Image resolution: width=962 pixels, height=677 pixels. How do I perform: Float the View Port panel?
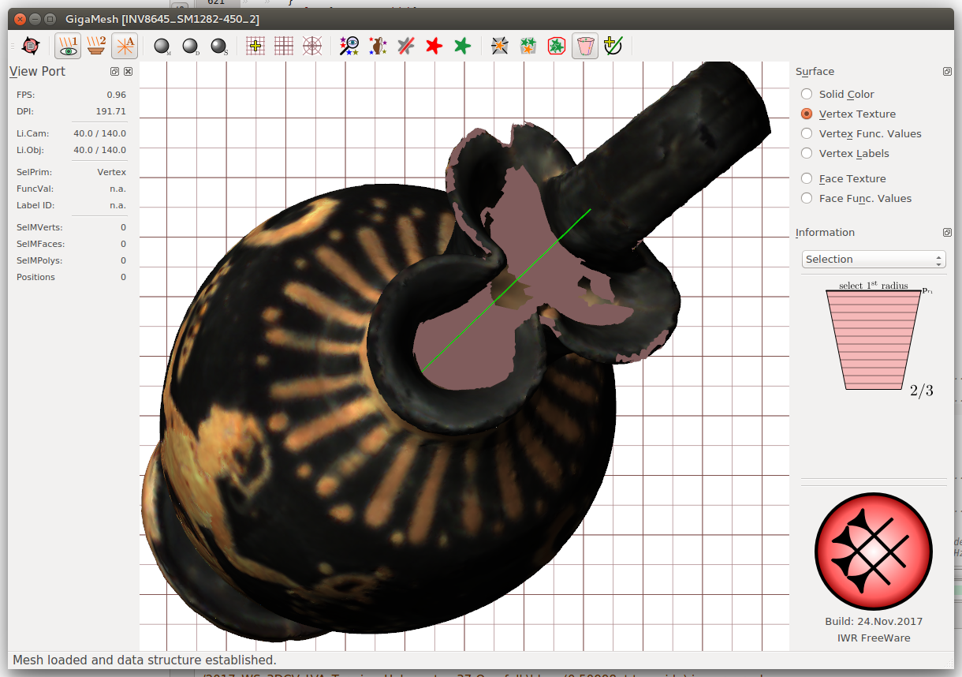pyautogui.click(x=114, y=71)
